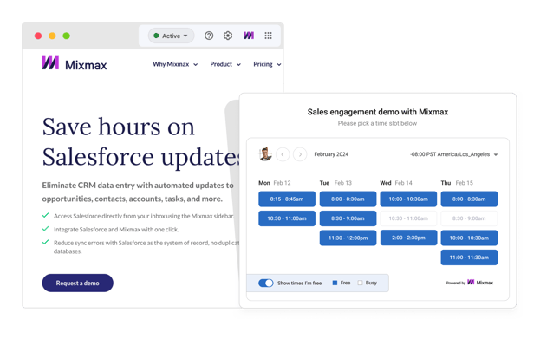Click the host profile avatar

tap(265, 154)
